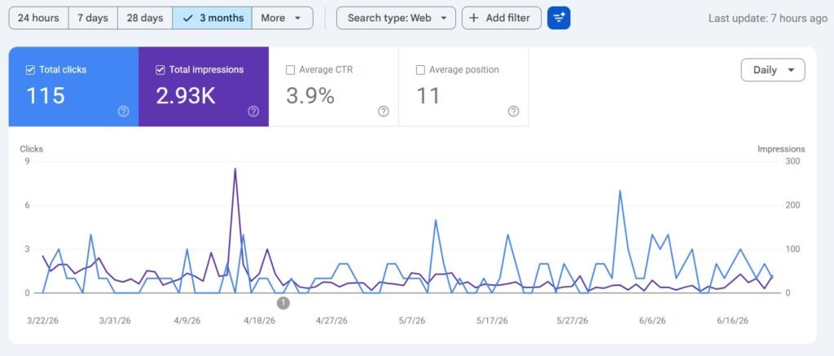Uncheck the Total impressions checkbox

[160, 70]
